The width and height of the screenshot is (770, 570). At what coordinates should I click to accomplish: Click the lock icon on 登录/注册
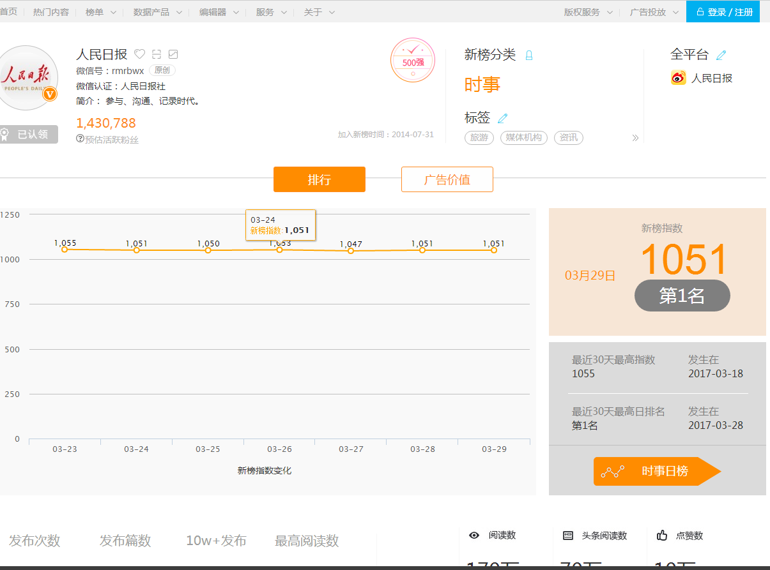pyautogui.click(x=700, y=12)
